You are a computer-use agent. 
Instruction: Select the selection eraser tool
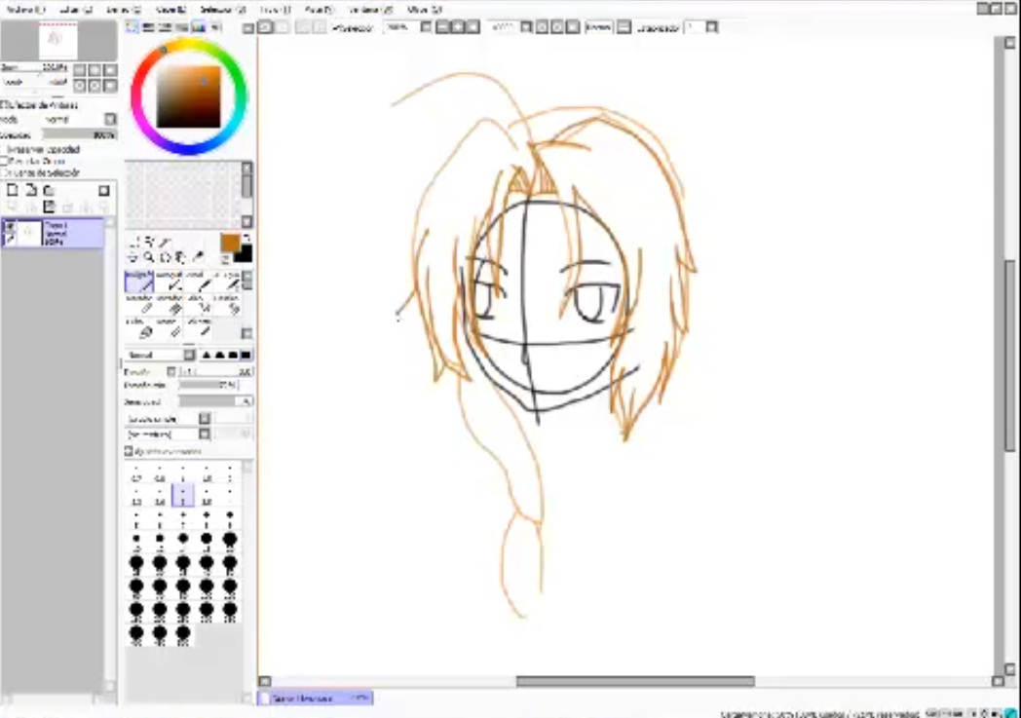coord(227,306)
